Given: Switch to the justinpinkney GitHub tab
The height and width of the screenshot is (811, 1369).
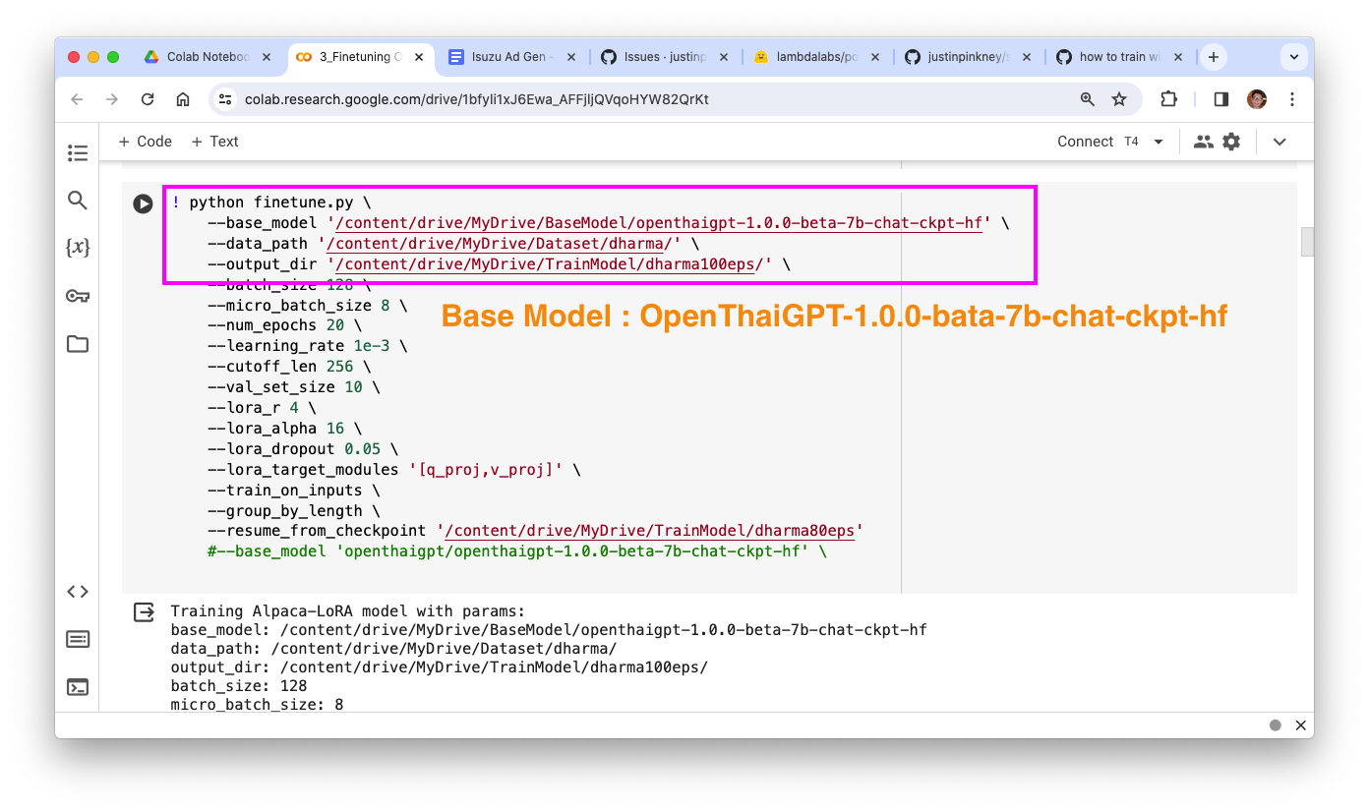Looking at the screenshot, I should 969,57.
